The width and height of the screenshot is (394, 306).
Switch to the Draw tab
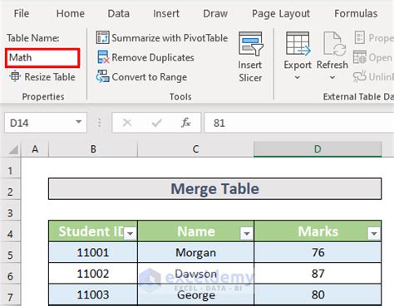click(215, 13)
